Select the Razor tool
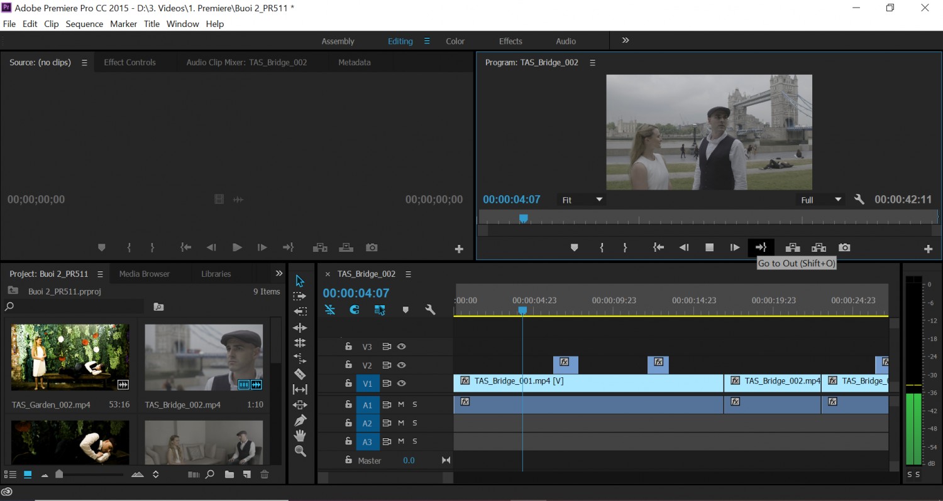 [300, 374]
